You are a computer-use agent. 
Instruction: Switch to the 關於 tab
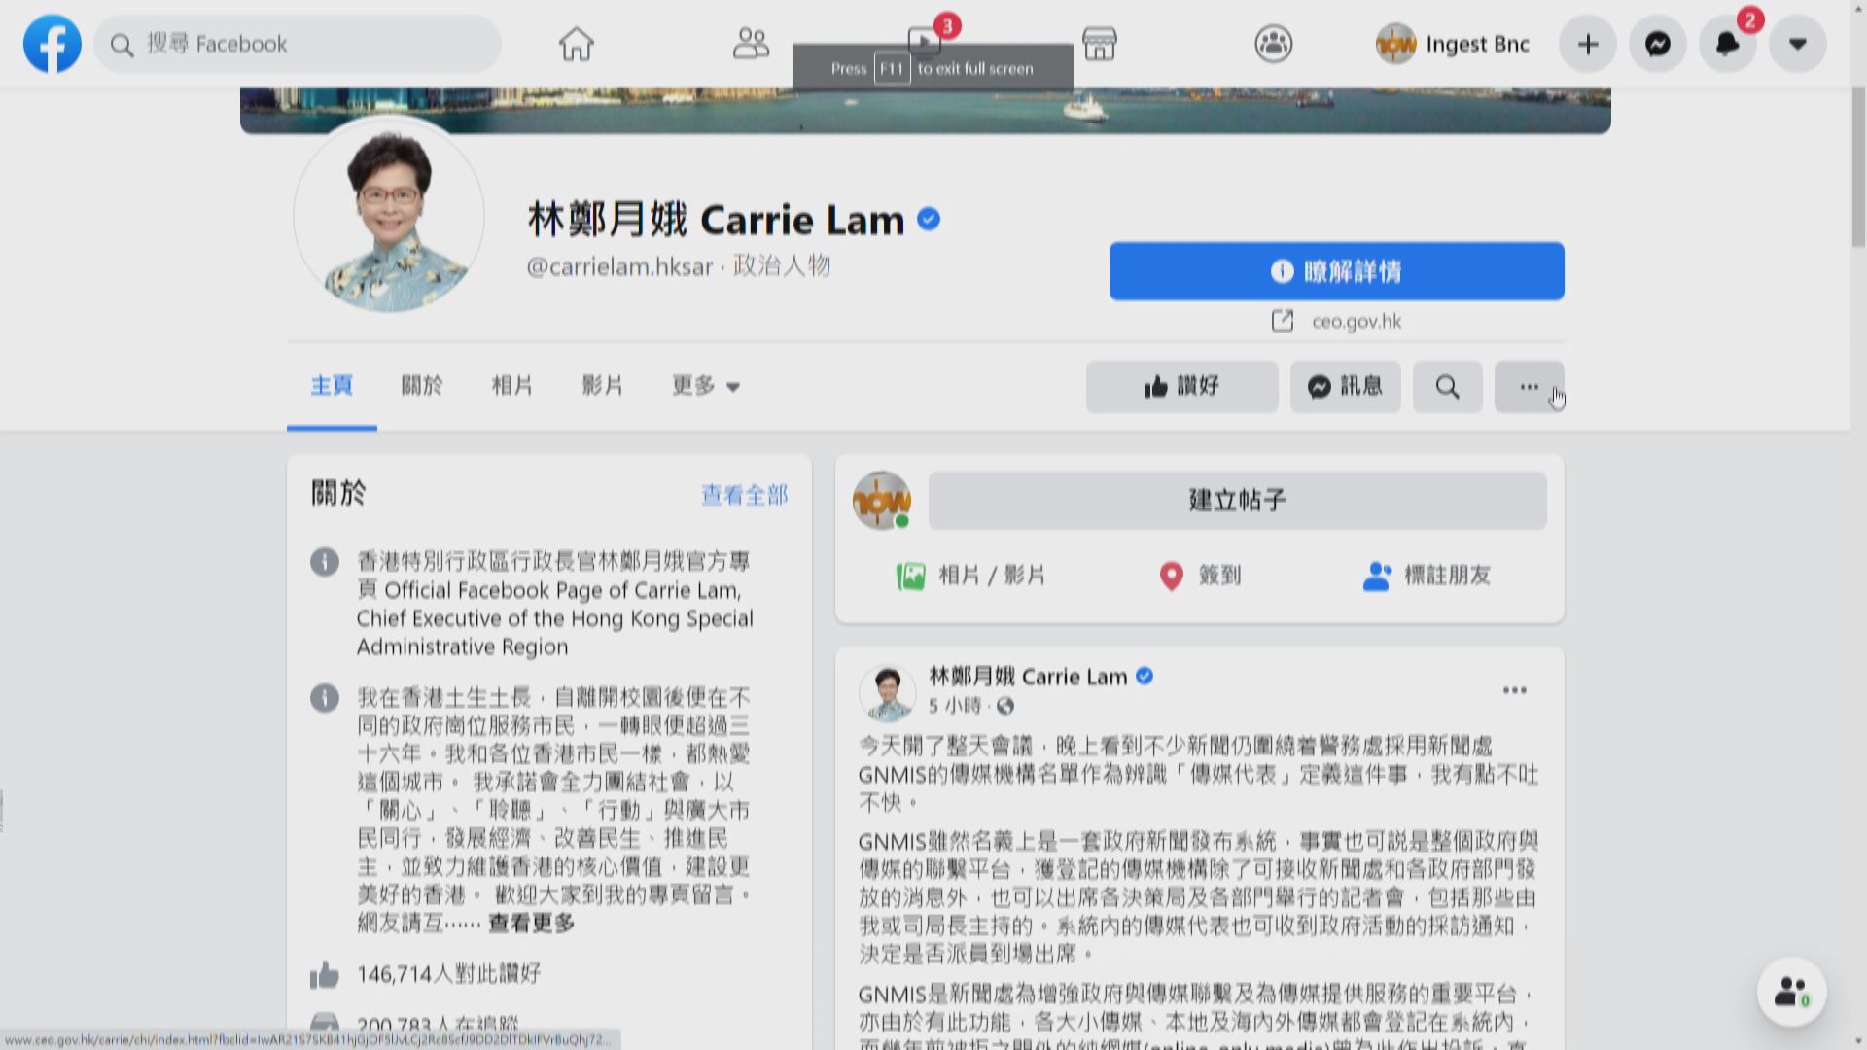point(421,386)
